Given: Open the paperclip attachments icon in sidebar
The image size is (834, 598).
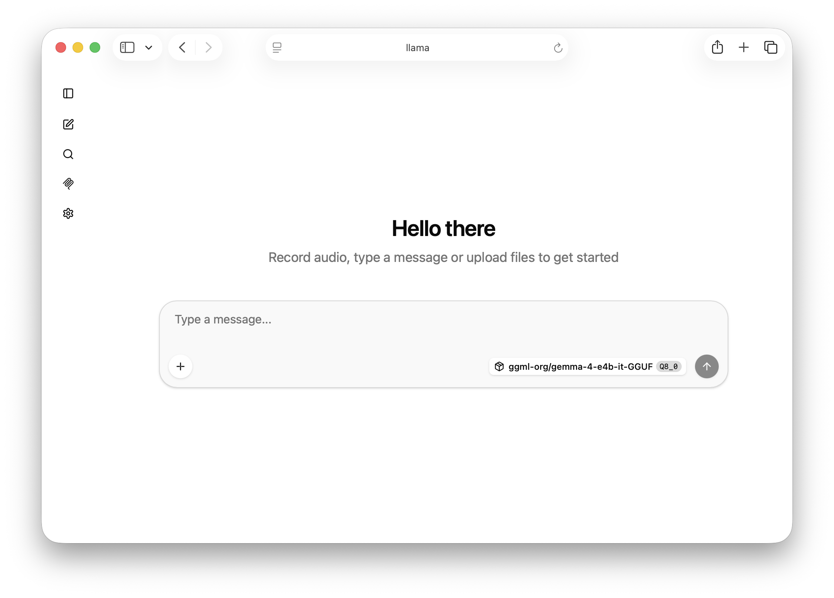Looking at the screenshot, I should click(68, 184).
